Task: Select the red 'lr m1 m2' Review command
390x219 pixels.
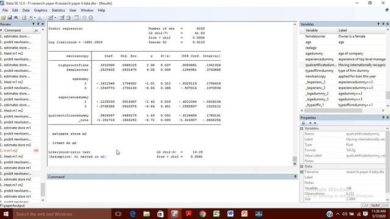Action: pos(20,150)
